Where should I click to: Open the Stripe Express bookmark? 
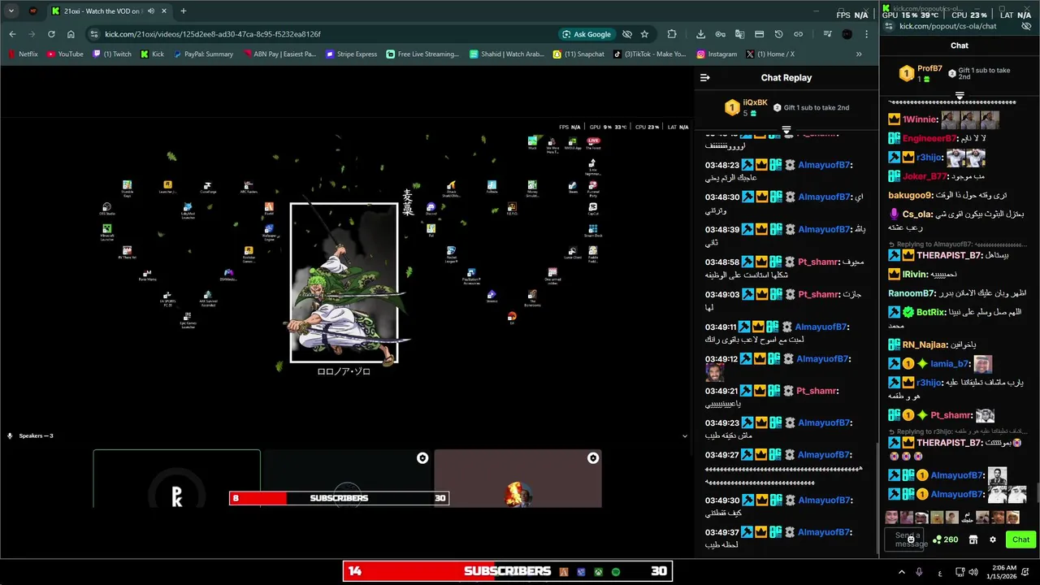tap(352, 54)
